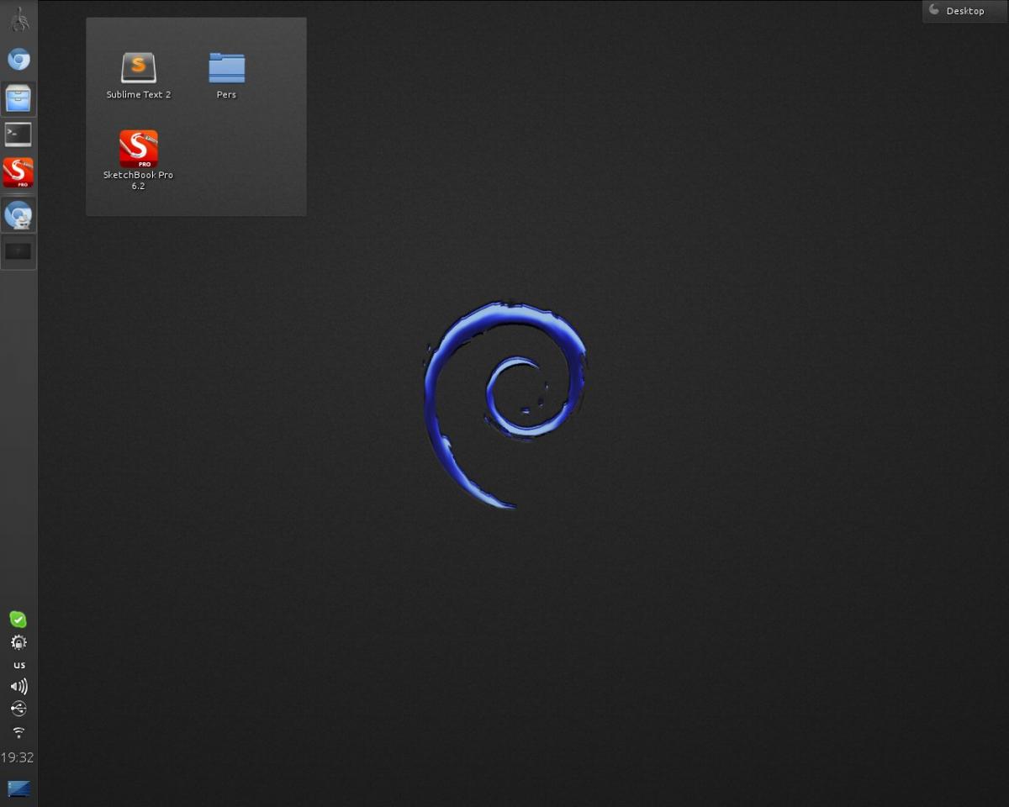Select the Pers folder icon

point(226,68)
